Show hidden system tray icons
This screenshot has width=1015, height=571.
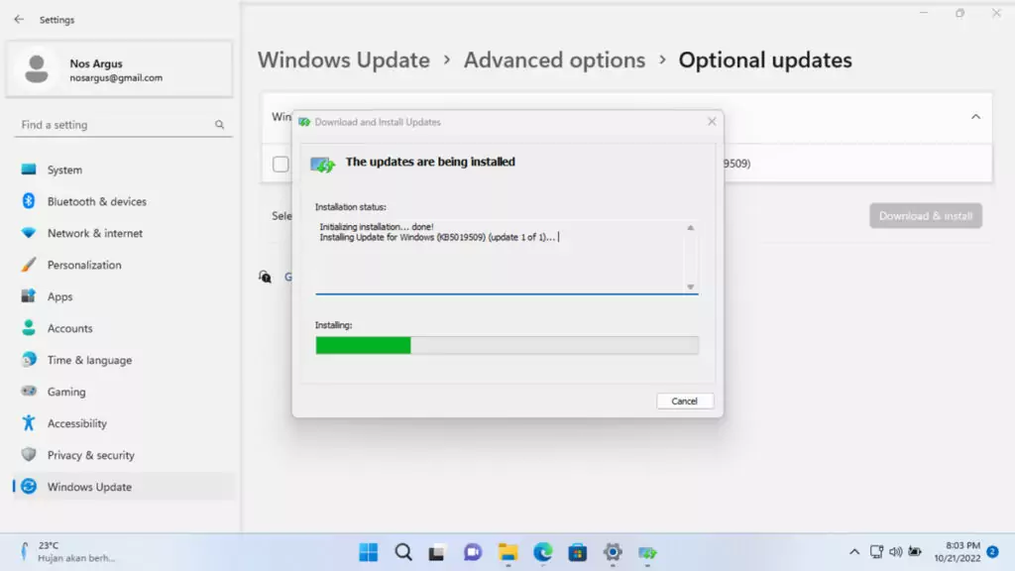(854, 552)
